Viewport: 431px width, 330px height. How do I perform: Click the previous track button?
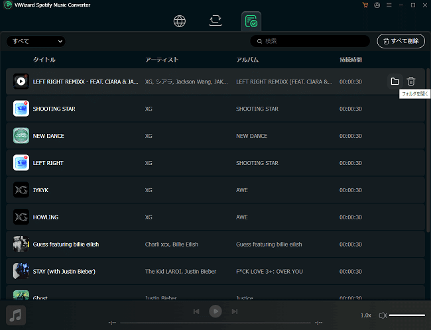196,311
